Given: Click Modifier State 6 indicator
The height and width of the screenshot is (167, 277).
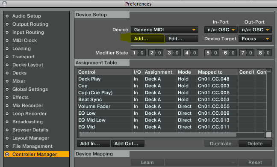Looking at the screenshot, I should pyautogui.click(x=229, y=53).
